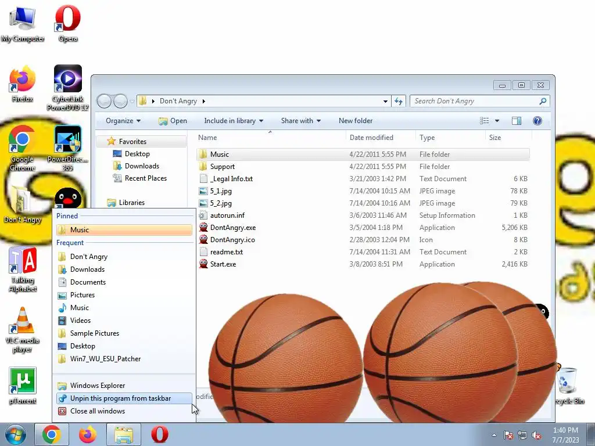Open the Include in library dropdown

[234, 121]
